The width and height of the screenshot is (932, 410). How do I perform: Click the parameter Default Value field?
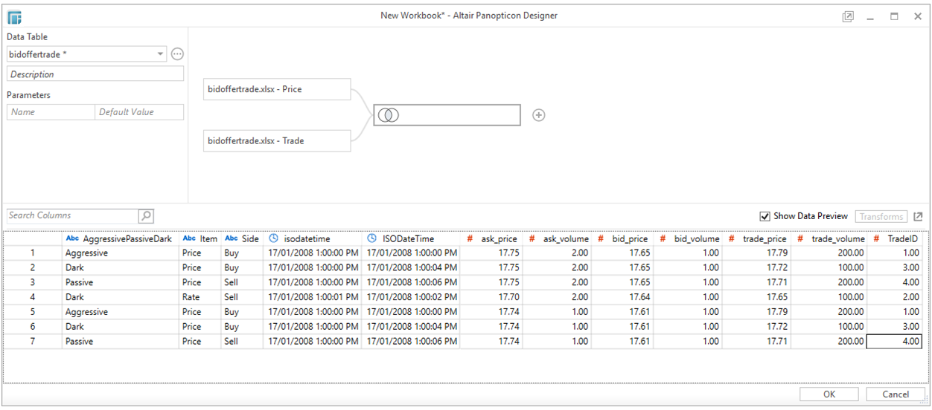click(x=139, y=112)
